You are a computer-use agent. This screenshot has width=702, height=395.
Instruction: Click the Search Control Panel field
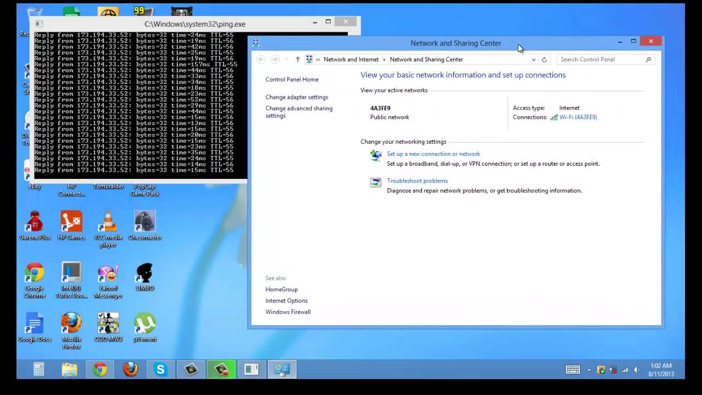click(606, 59)
